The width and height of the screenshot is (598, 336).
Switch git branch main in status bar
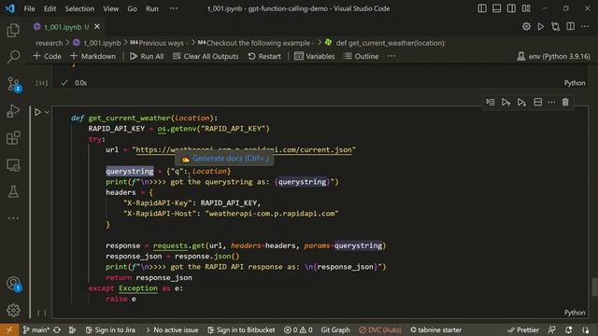pyautogui.click(x=36, y=329)
